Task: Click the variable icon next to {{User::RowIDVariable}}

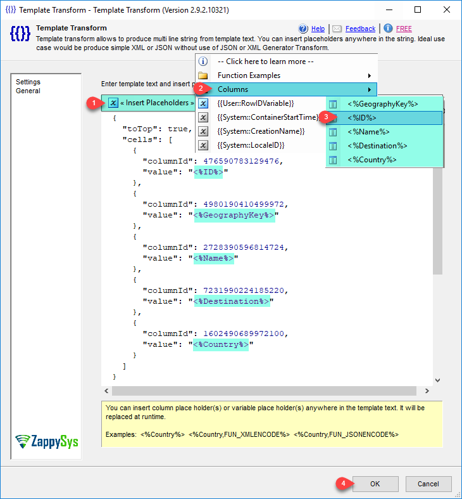Action: pos(203,103)
